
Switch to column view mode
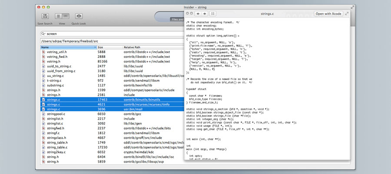66,16
